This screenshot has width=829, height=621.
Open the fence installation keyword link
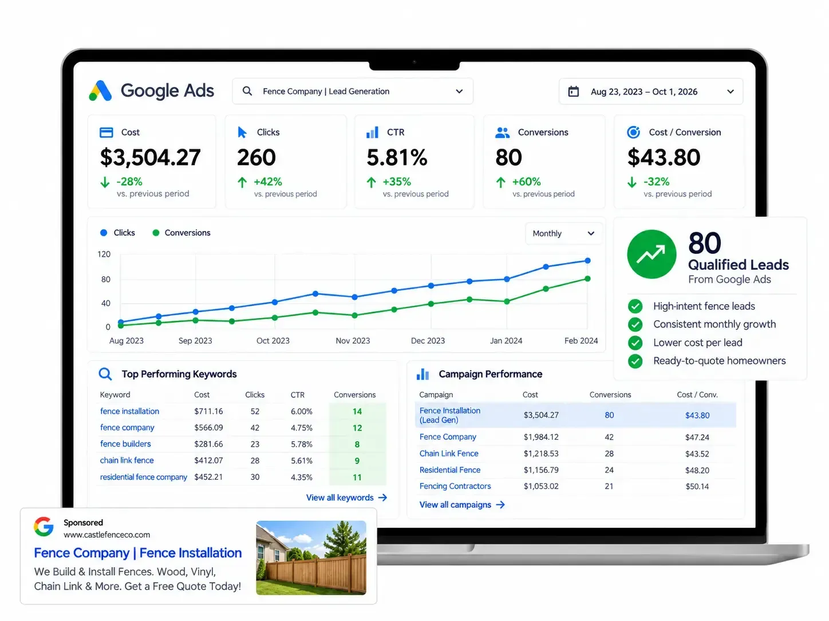click(129, 411)
